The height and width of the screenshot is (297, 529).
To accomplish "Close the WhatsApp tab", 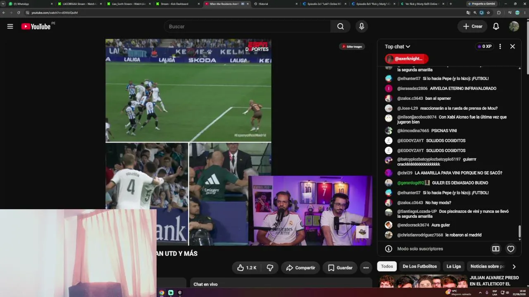I will (x=52, y=4).
